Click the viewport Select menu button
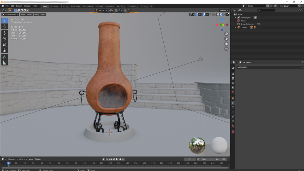Image resolution: width=304 pixels, height=171 pixels. (29, 14)
